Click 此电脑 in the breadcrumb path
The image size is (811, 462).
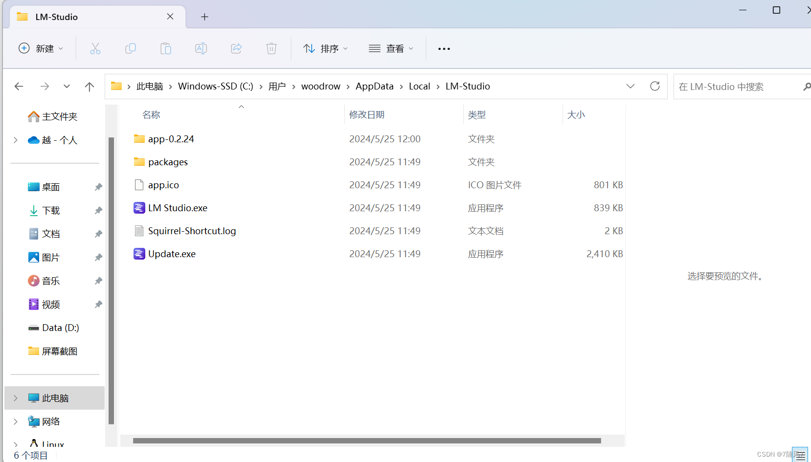click(x=150, y=87)
